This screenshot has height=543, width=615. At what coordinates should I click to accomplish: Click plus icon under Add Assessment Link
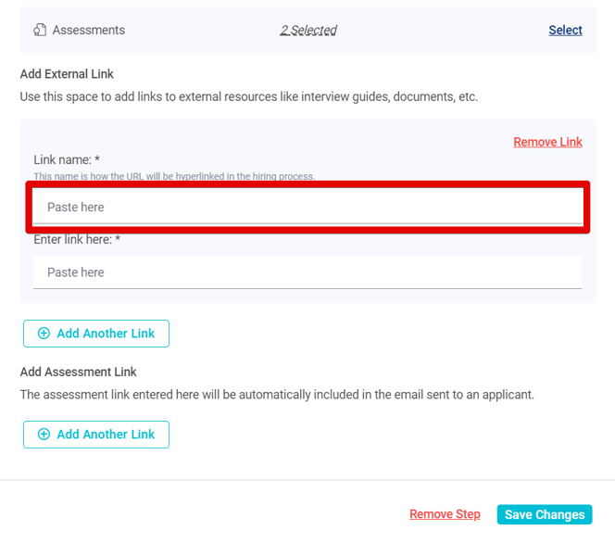click(x=44, y=435)
